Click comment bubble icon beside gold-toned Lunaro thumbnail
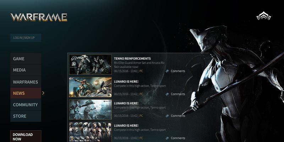The height and width of the screenshot is (142, 284). (x=167, y=94)
